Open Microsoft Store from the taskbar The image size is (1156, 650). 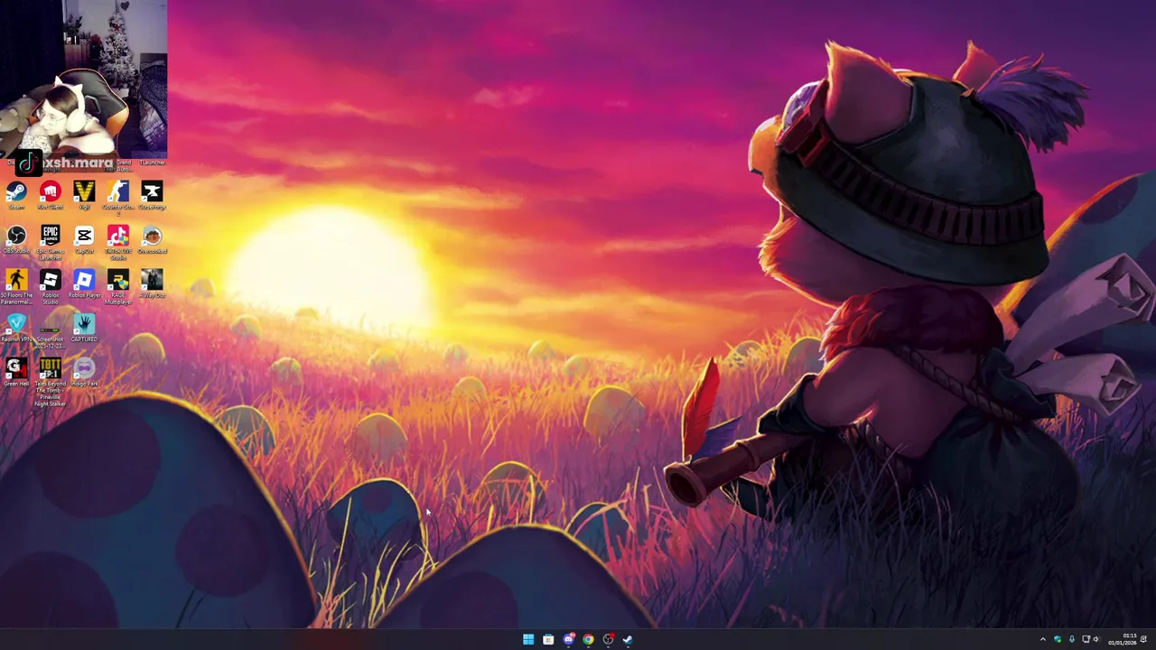548,639
